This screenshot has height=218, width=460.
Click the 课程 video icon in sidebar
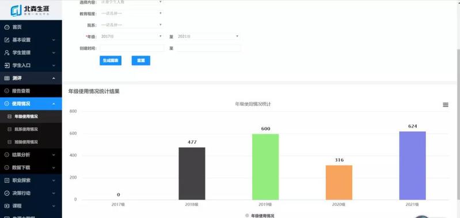tap(7, 206)
